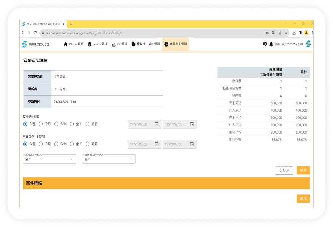333x227 pixels.
Task: Open the notifications bell
Action: pos(271,44)
